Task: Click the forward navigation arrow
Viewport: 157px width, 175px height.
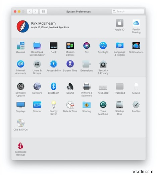Action: pyautogui.click(x=35, y=11)
